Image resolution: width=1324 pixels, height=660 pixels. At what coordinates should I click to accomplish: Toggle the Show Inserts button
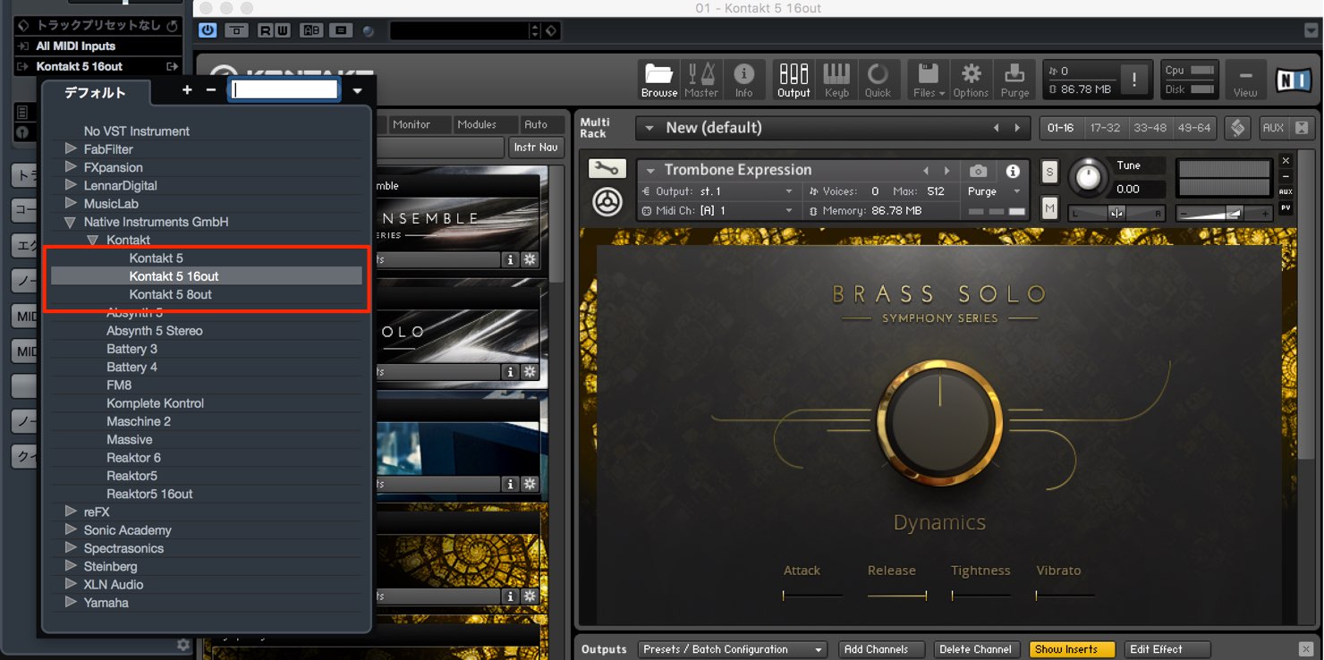pos(1072,649)
